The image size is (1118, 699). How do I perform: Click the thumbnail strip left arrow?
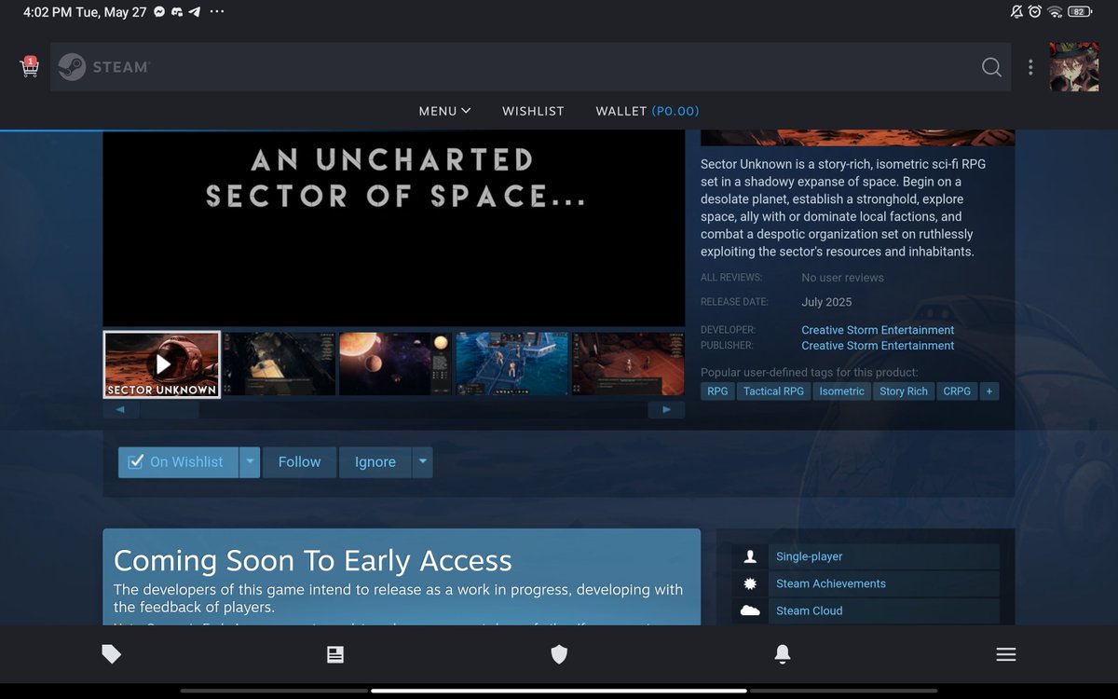click(121, 410)
